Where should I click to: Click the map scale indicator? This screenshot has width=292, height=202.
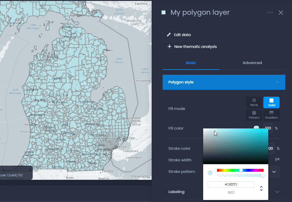[16, 173]
